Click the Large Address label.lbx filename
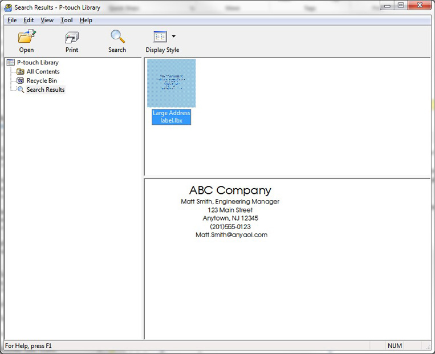The image size is (435, 354). tap(171, 117)
